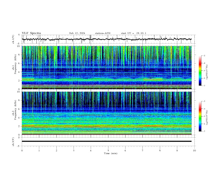The height and width of the screenshot is (169, 219).
Task: Click the ch.1 spectrogram panel
Action: click(x=107, y=67)
